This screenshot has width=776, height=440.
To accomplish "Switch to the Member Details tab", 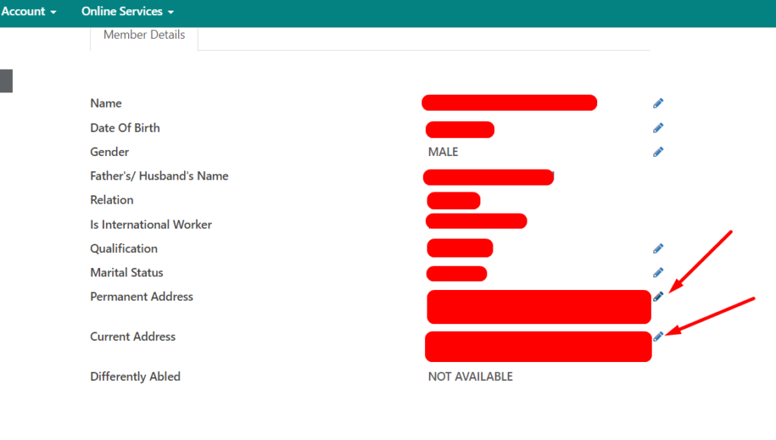I will click(x=144, y=34).
